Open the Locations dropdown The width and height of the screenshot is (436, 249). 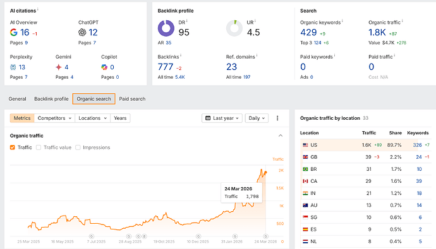click(x=93, y=118)
